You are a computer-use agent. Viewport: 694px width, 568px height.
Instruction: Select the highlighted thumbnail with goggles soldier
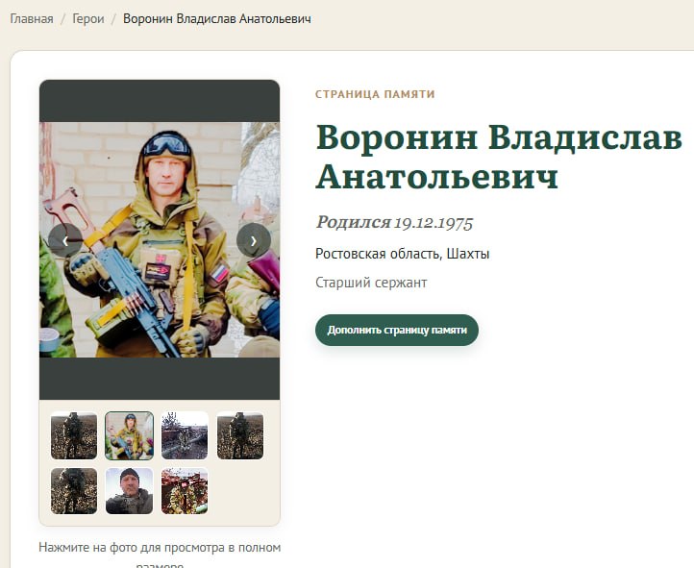129,435
